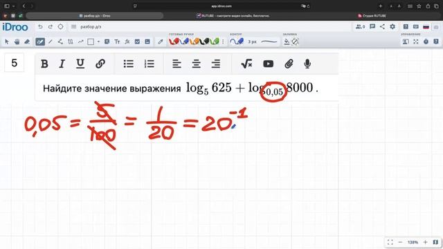
Task: Align text right
Action: 216,64
